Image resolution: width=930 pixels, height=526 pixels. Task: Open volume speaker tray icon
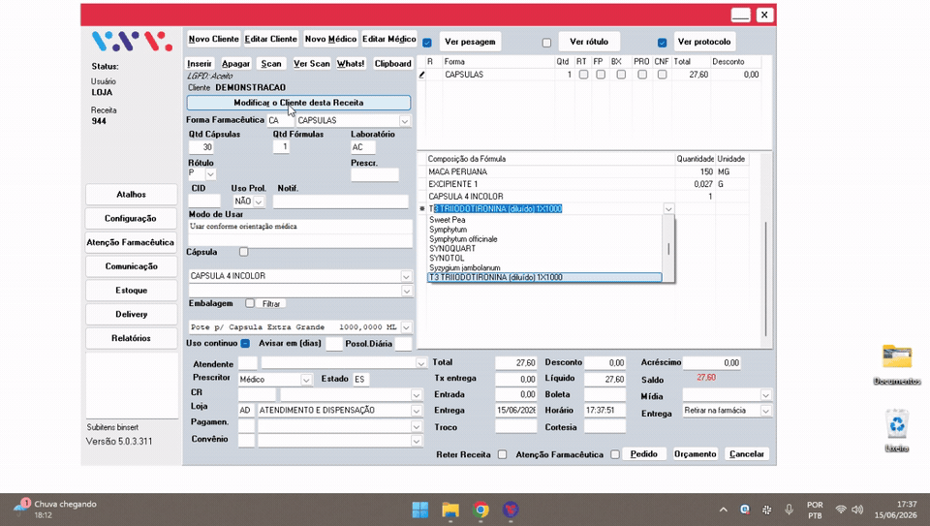(x=857, y=510)
